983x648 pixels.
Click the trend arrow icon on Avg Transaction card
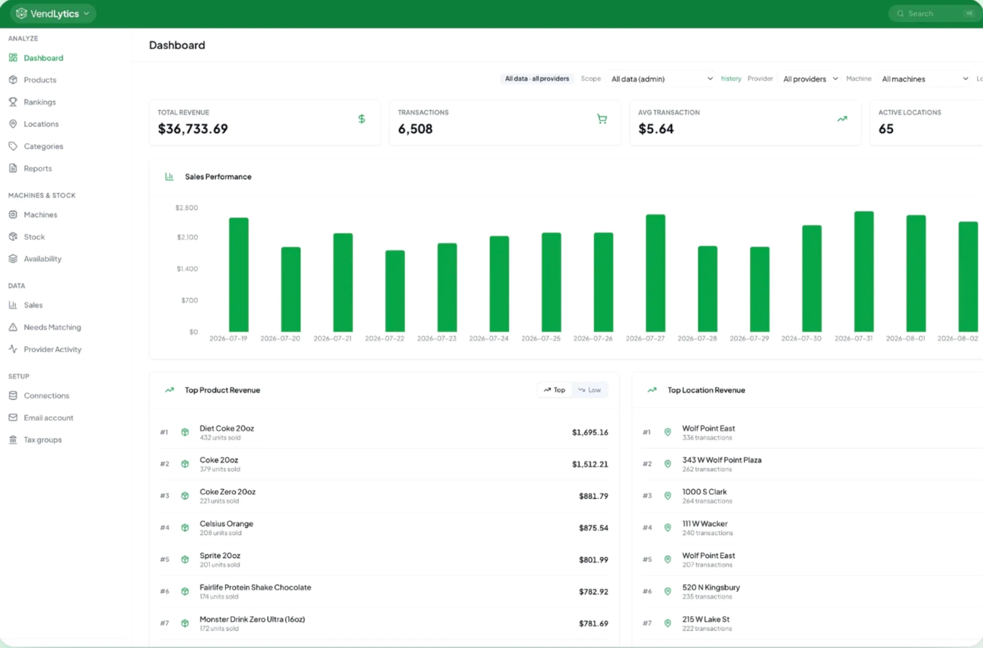click(x=842, y=119)
